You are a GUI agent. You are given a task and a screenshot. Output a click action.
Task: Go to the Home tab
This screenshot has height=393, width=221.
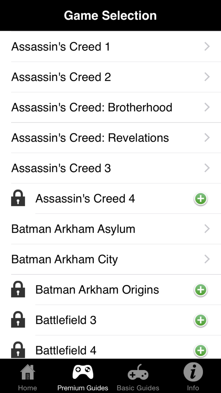(x=27, y=376)
